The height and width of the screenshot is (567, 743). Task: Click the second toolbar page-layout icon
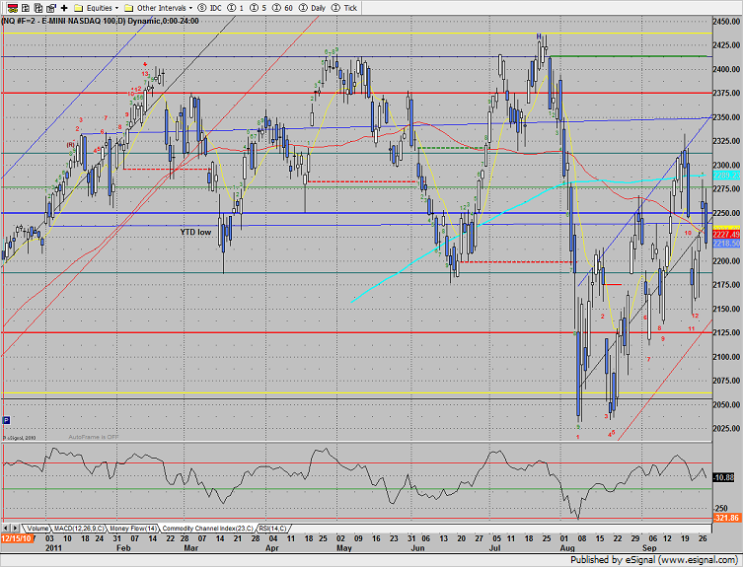tap(25, 8)
